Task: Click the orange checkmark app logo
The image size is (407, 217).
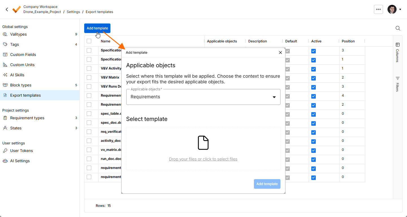Action: 17,9
